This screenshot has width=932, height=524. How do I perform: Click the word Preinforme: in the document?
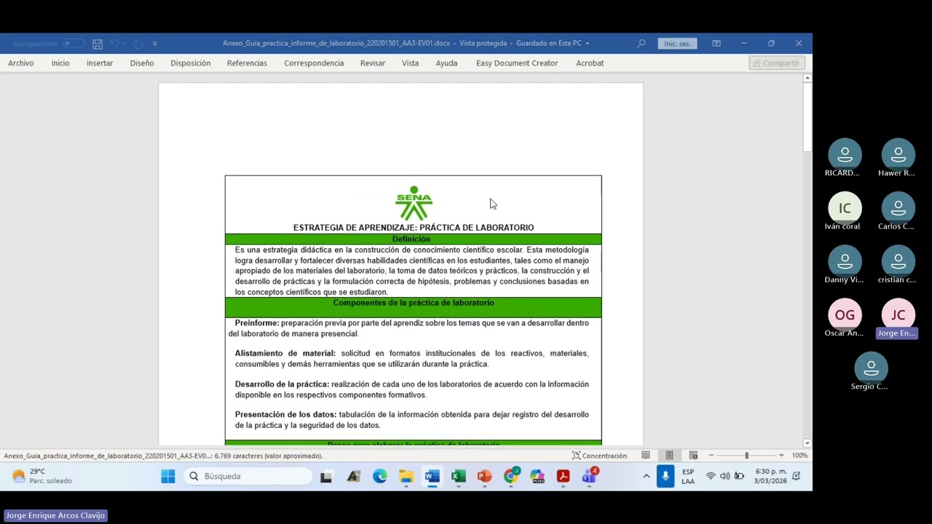coord(256,323)
